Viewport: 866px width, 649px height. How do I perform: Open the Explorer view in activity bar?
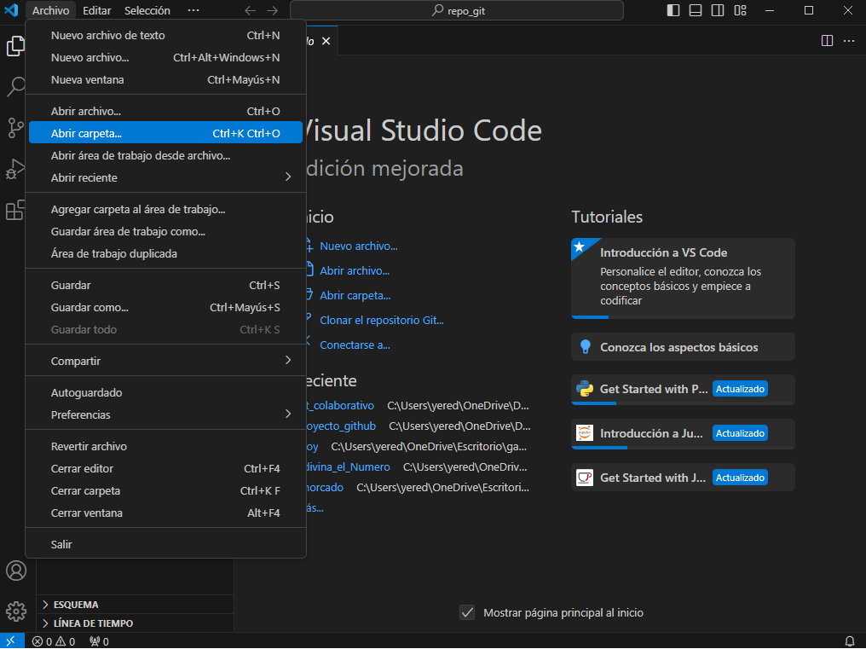click(x=15, y=46)
